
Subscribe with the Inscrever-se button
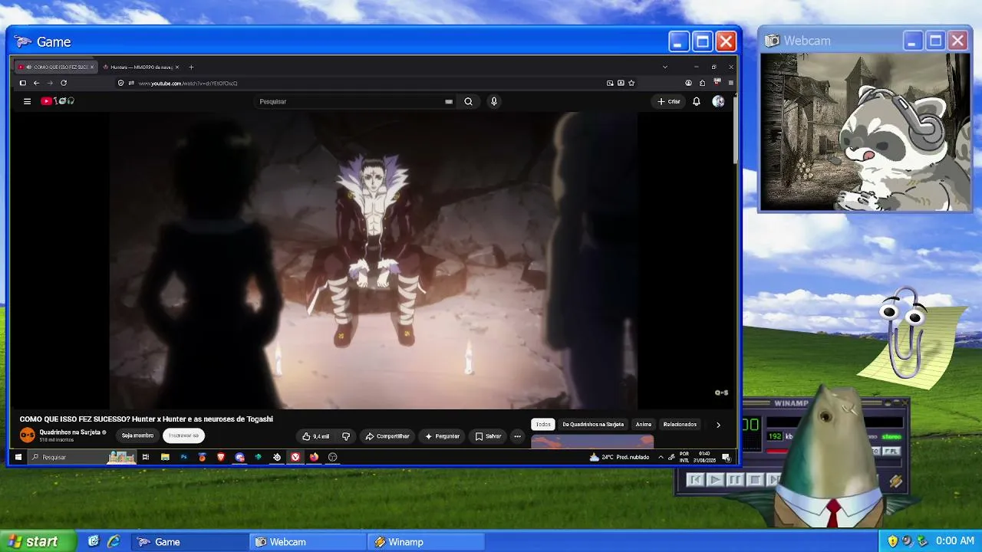click(183, 435)
